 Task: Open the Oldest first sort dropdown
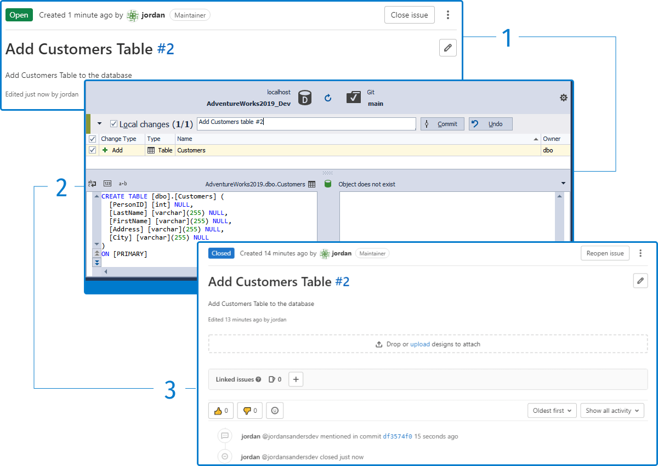pyautogui.click(x=552, y=410)
